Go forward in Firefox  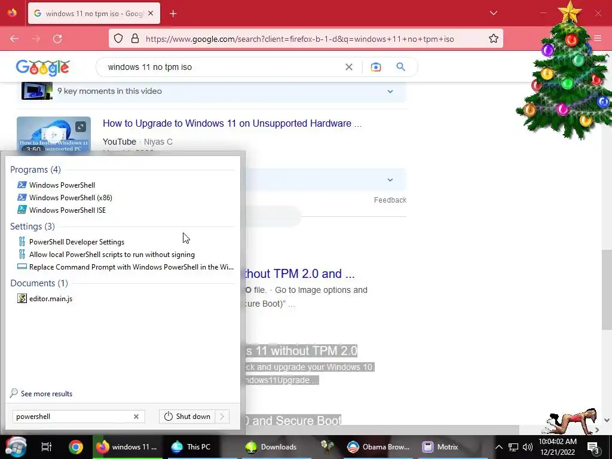[x=36, y=39]
